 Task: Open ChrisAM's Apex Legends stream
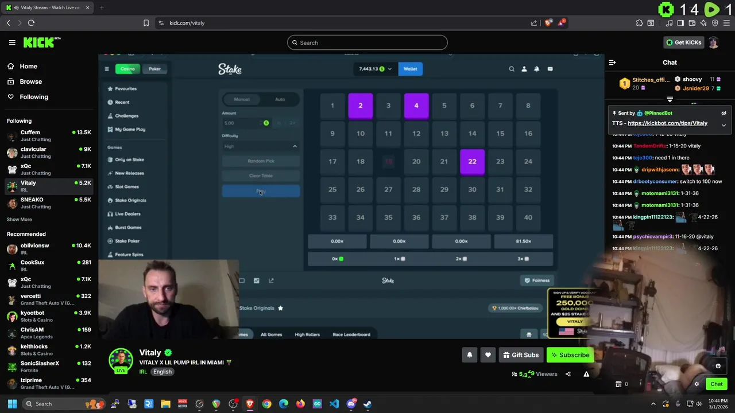(49, 333)
